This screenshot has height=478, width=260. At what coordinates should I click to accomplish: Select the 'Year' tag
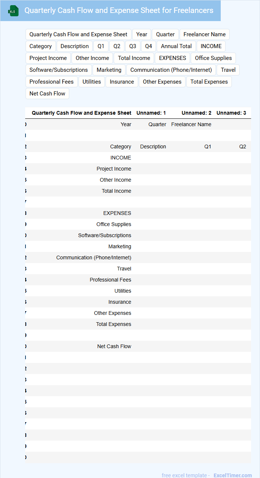point(142,34)
